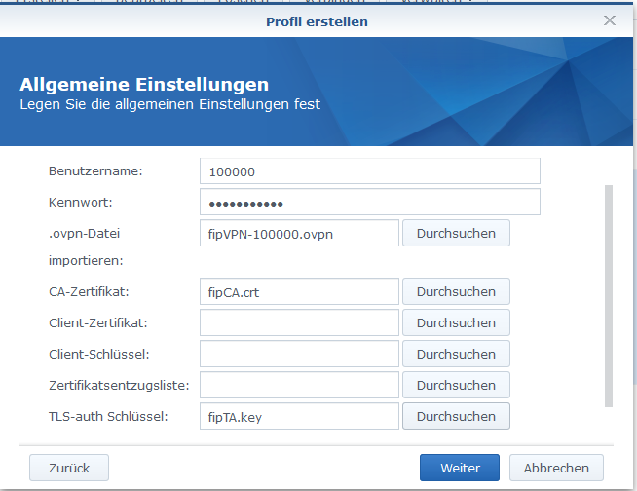Browse for the Zertifikatsentzugsliste file
637x491 pixels.
click(456, 385)
